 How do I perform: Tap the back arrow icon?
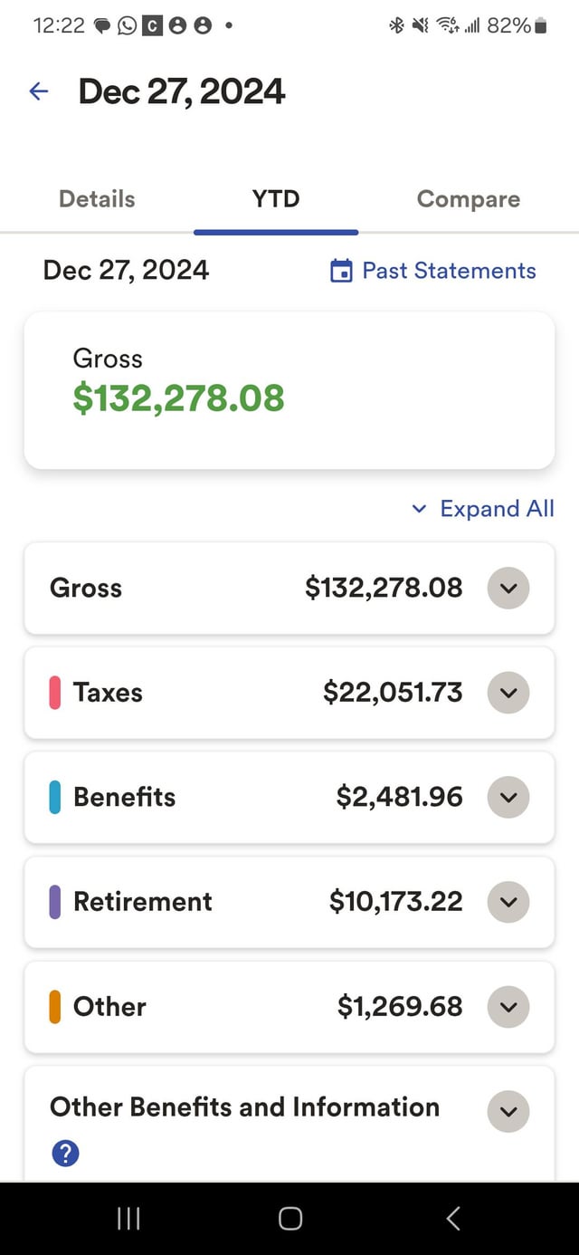pyautogui.click(x=38, y=91)
